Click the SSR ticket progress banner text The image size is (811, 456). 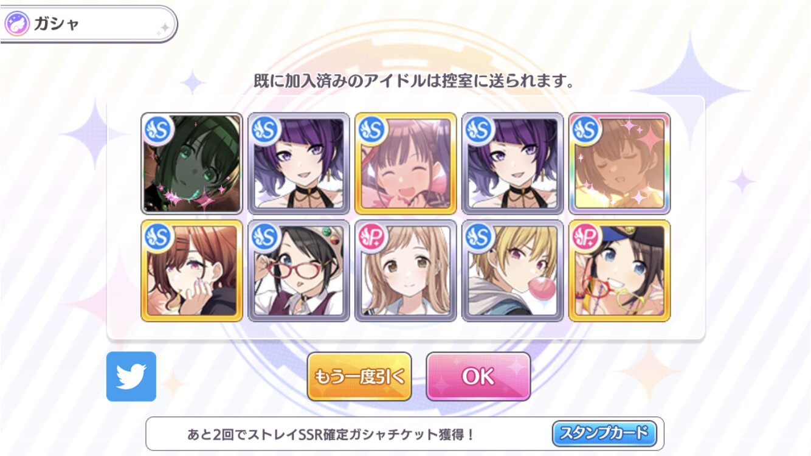coord(331,434)
